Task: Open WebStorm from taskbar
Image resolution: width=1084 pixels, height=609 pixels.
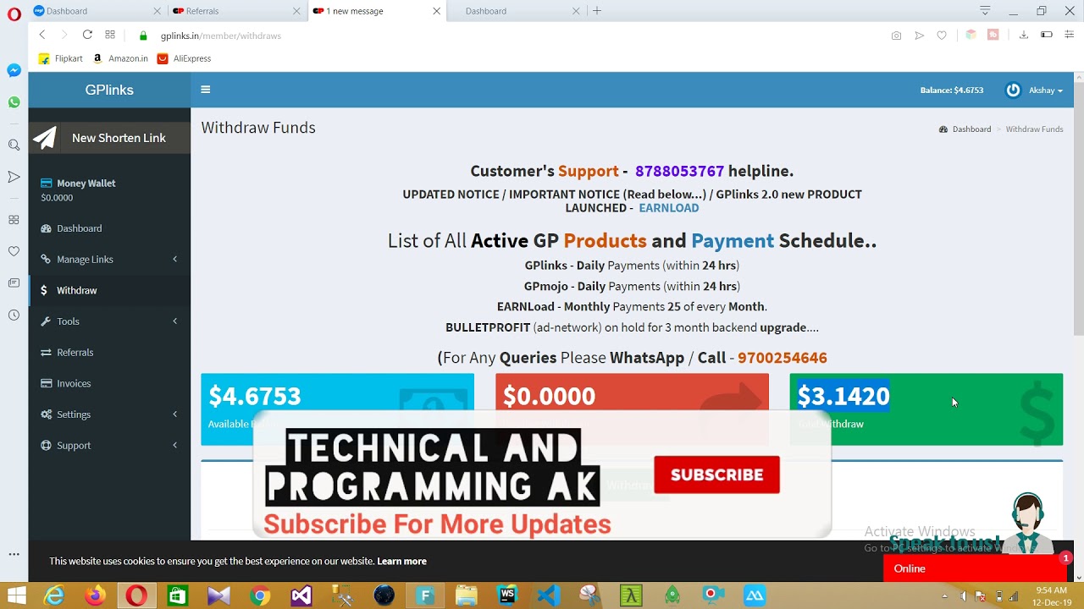Action: pyautogui.click(x=507, y=595)
